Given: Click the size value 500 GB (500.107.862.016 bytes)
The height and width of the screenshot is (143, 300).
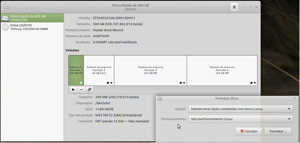Looking at the screenshot, I should (x=118, y=24).
